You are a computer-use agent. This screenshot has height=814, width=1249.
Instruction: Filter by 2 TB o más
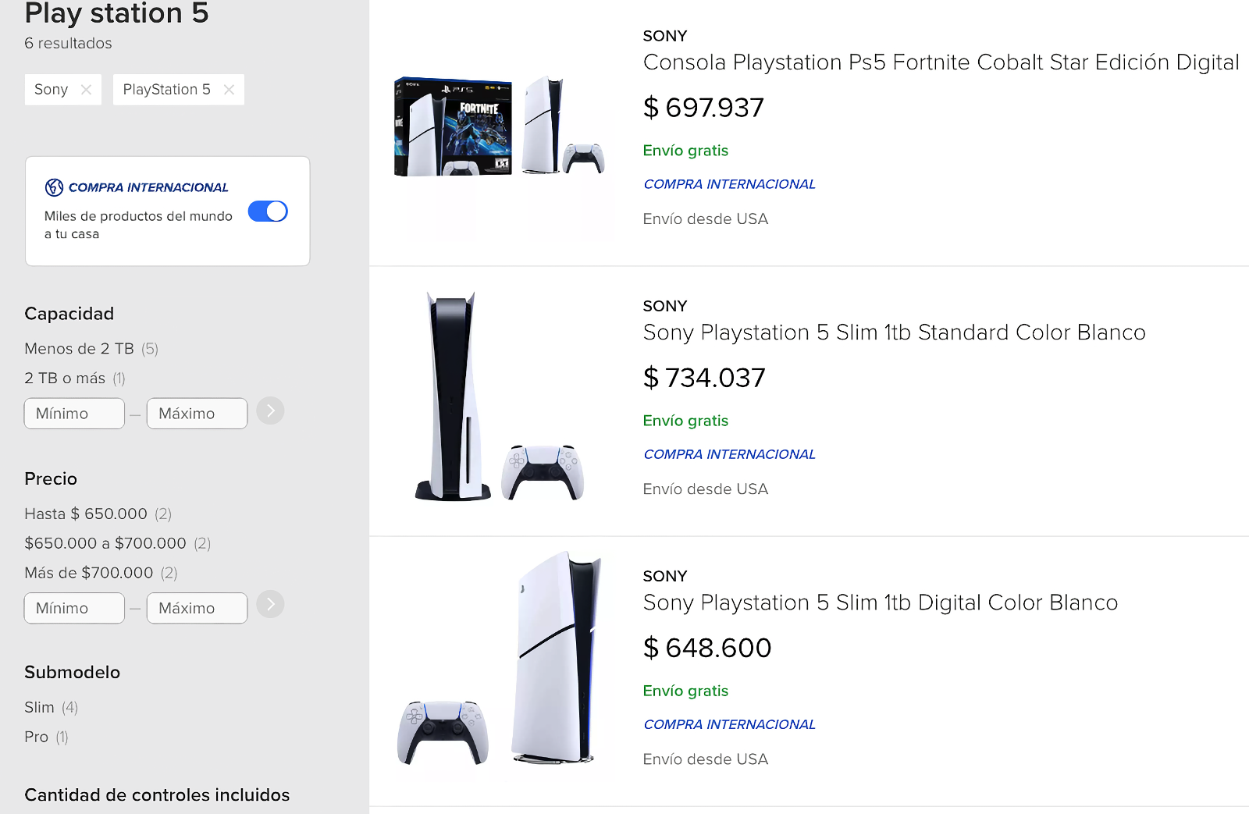click(65, 379)
